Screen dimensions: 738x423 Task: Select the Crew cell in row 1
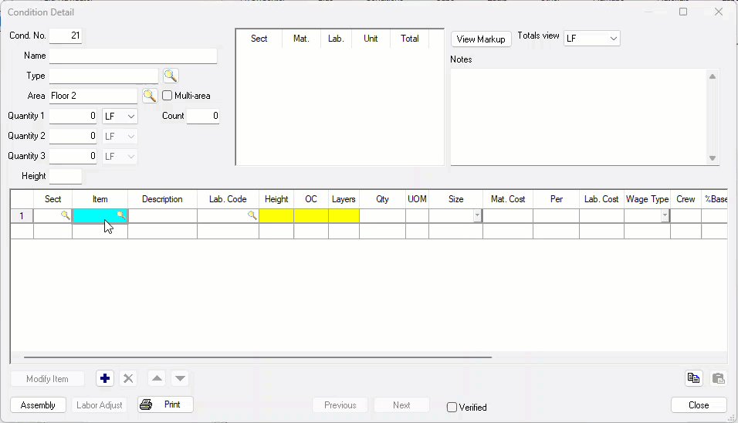[686, 215]
